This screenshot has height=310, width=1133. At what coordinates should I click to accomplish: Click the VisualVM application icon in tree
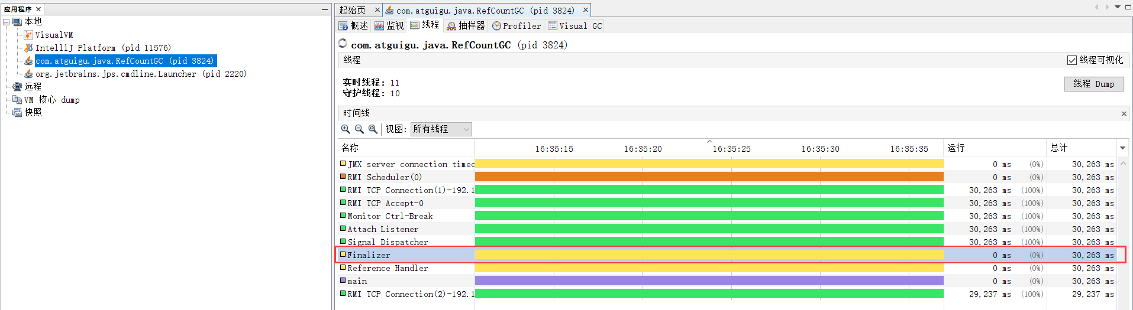(x=28, y=35)
